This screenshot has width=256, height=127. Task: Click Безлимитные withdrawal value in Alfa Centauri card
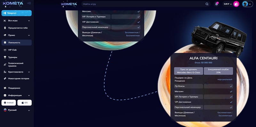point(225,114)
